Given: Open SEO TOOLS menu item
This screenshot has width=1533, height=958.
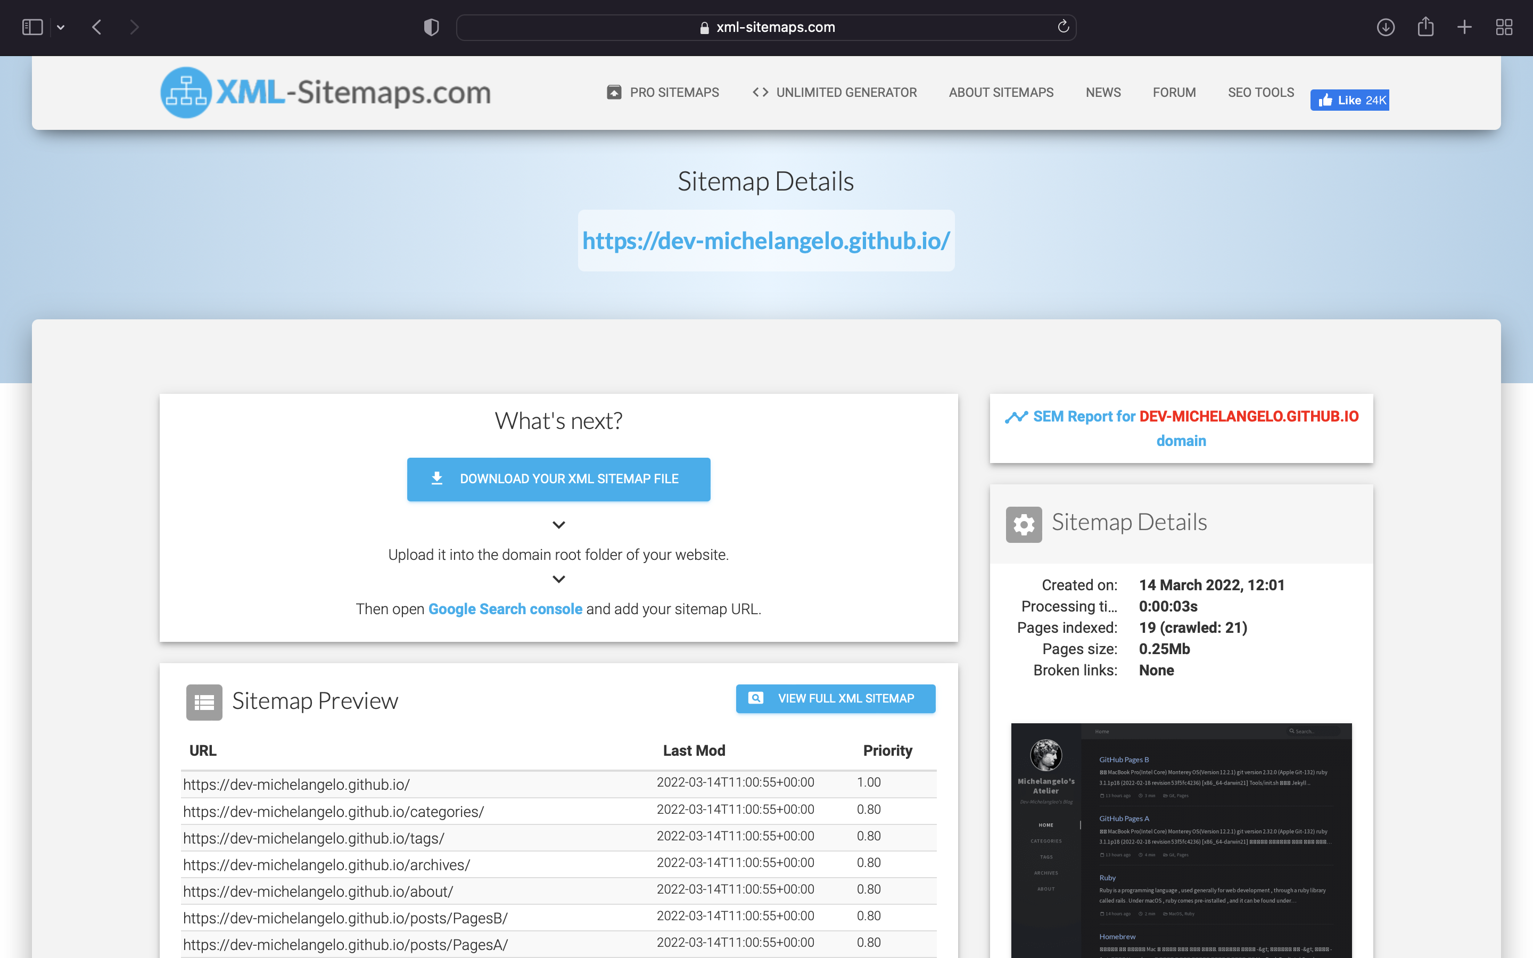Looking at the screenshot, I should [x=1260, y=93].
